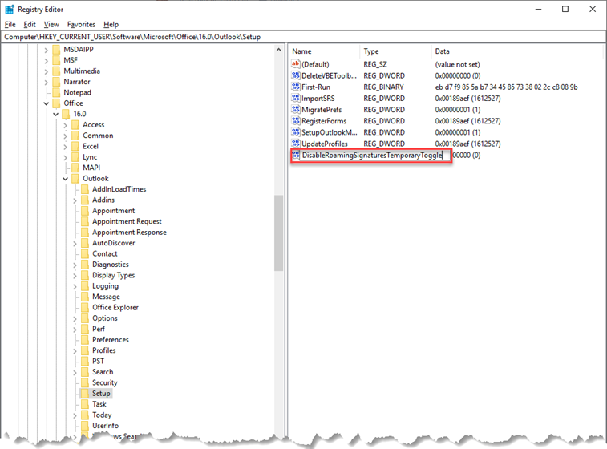Click the Contact folder icon
Viewport: 607px width, 449px height.
pyautogui.click(x=85, y=254)
